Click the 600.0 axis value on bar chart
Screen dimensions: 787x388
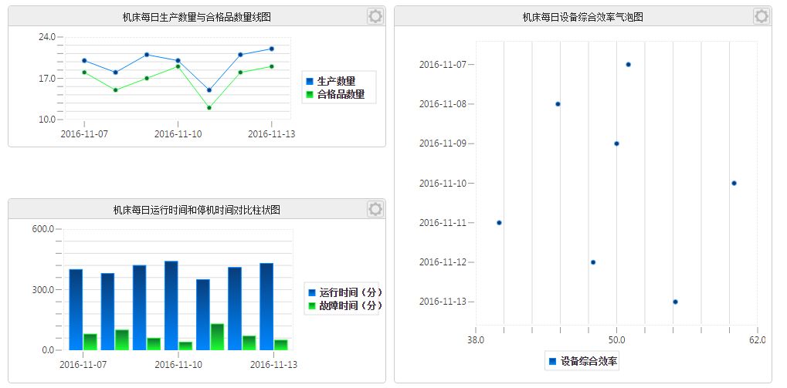[x=44, y=229]
